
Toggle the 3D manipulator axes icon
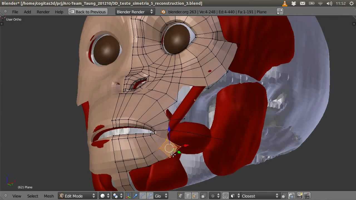(128, 196)
